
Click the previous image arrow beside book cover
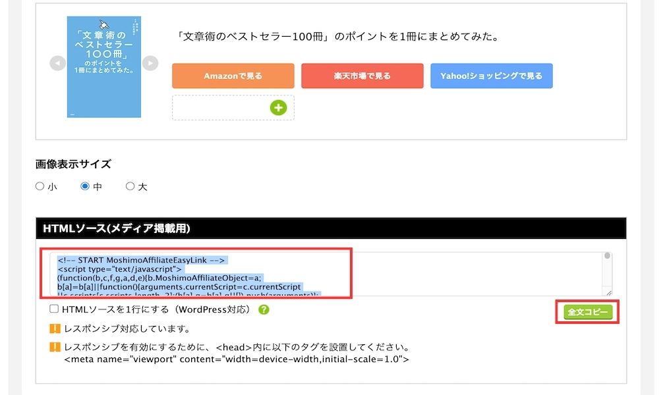coord(57,63)
